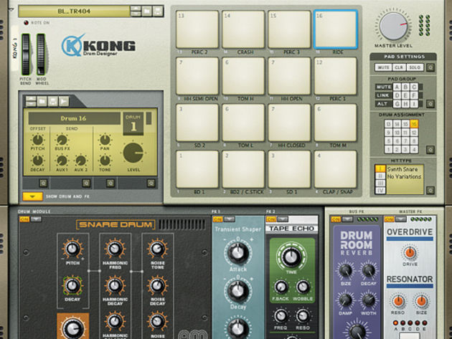Toggle the Drum Module ON button
The image size is (452, 339).
24,219
